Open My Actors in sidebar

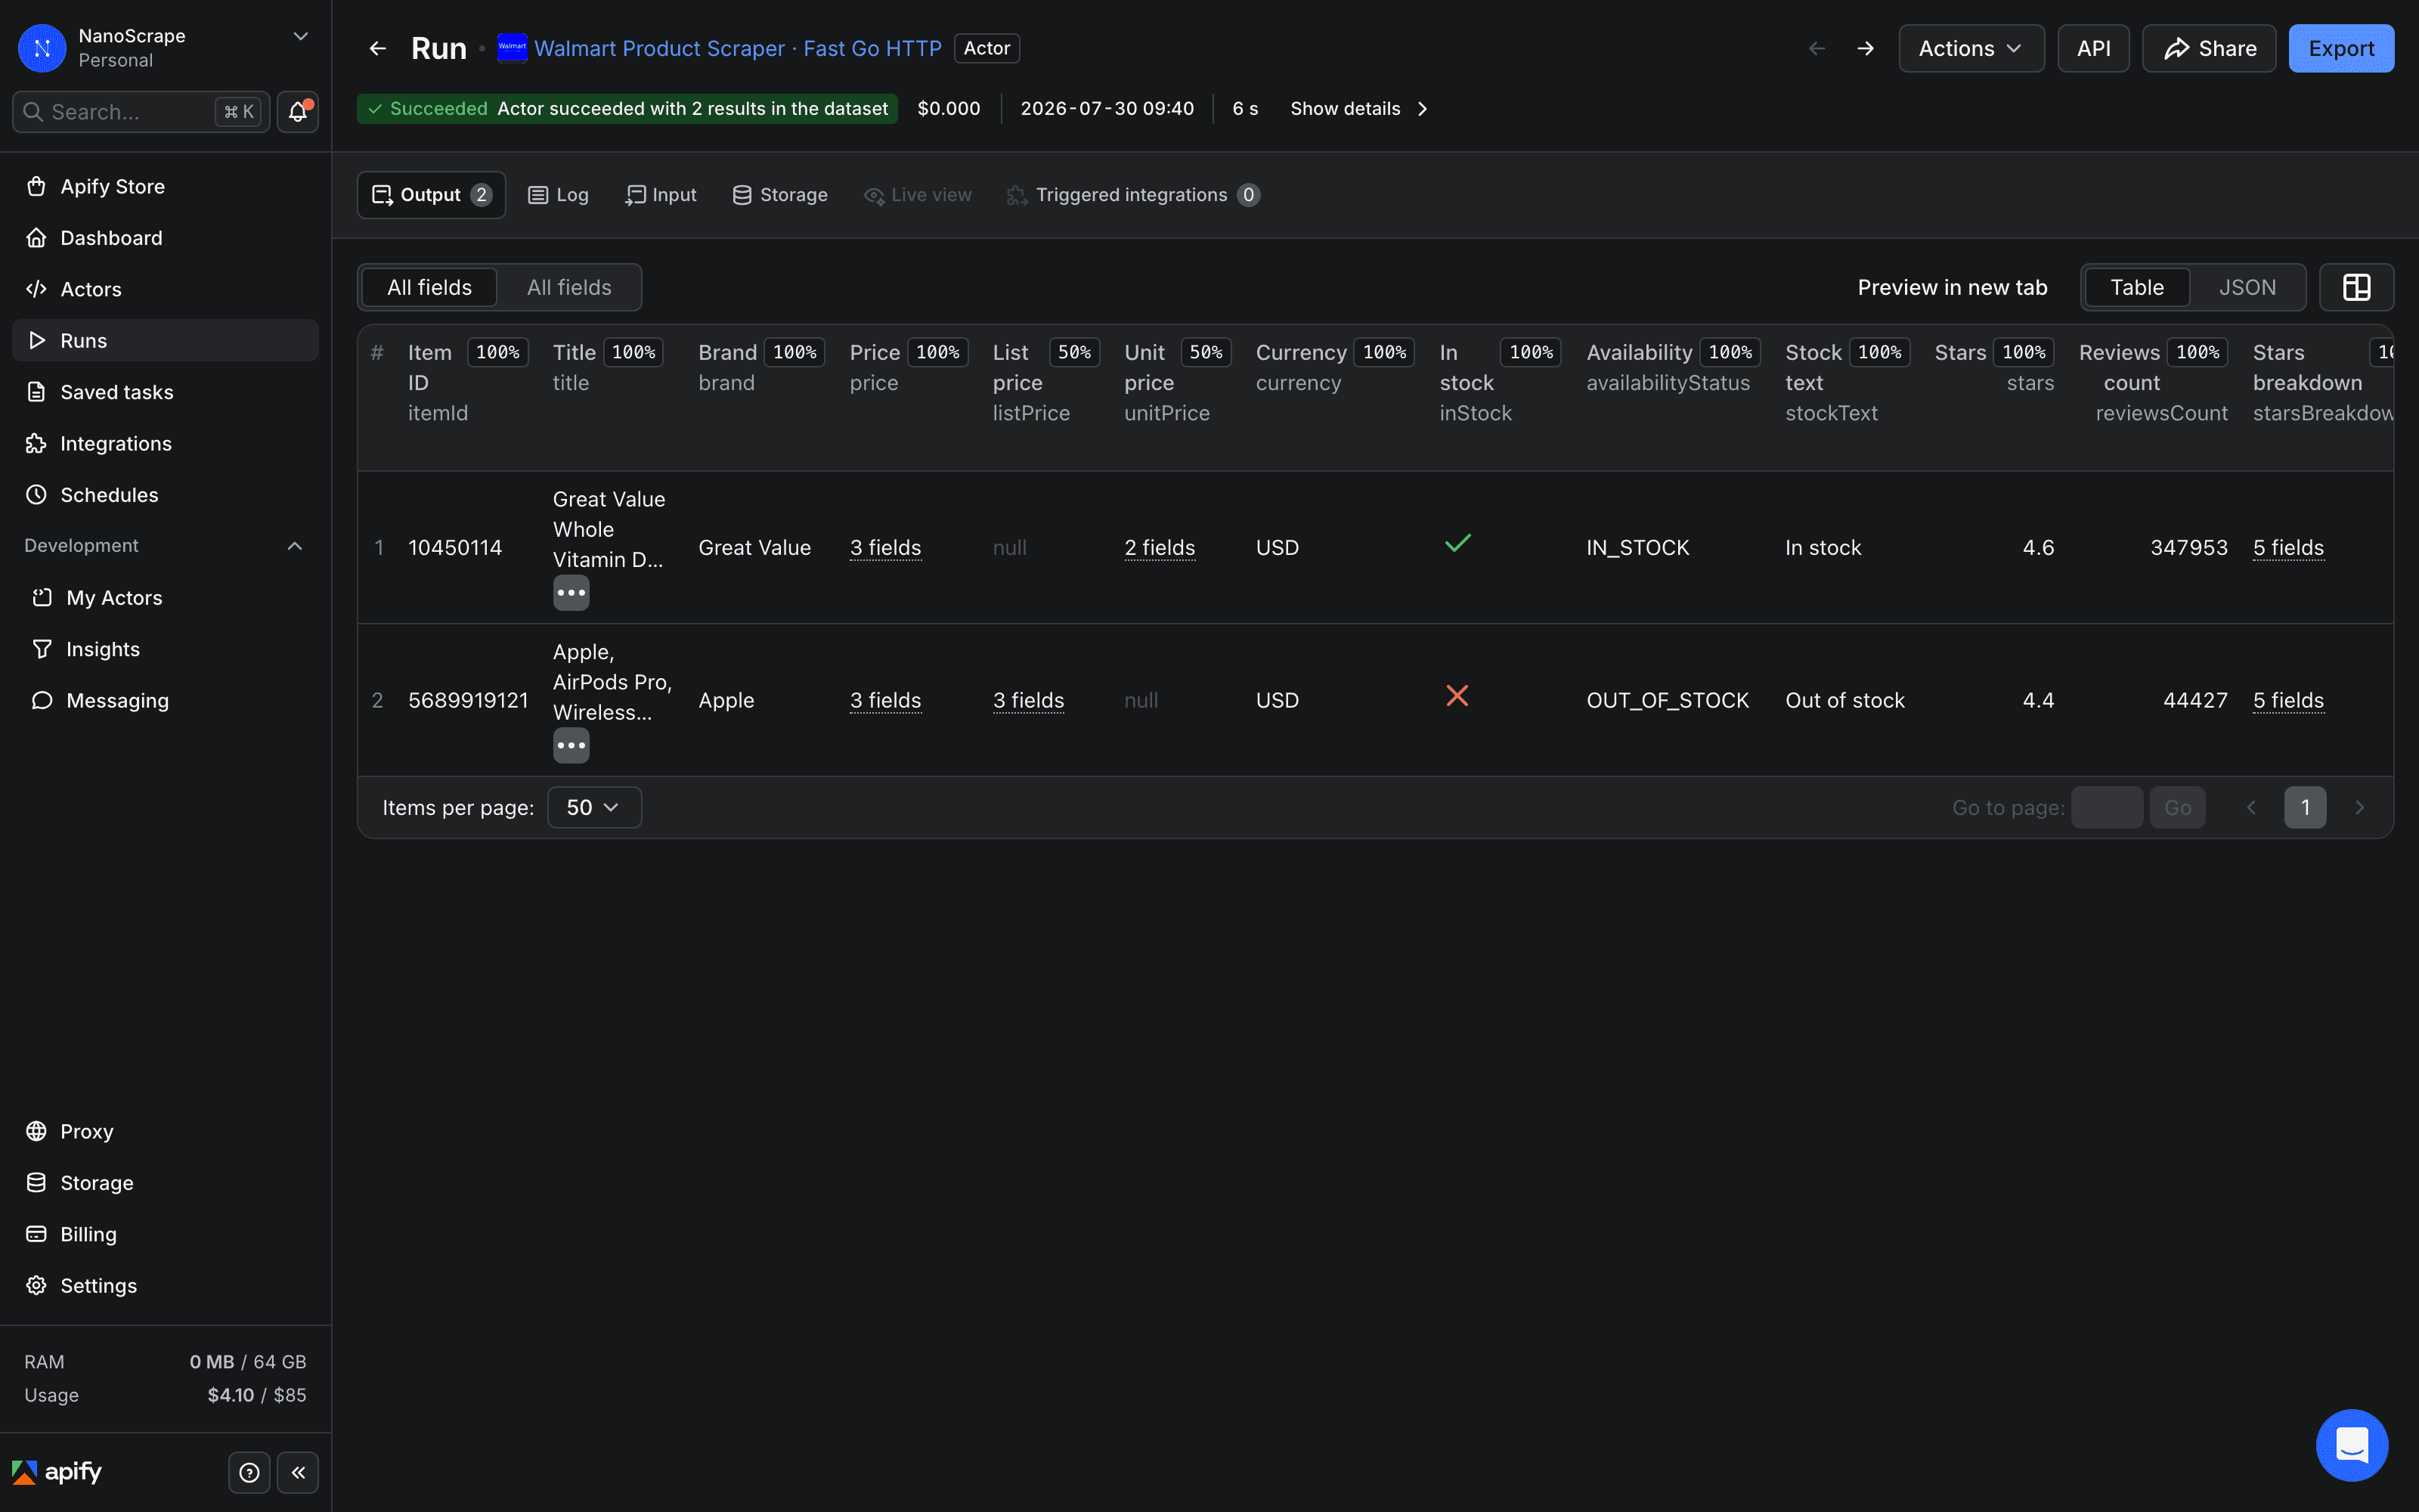coord(165,598)
